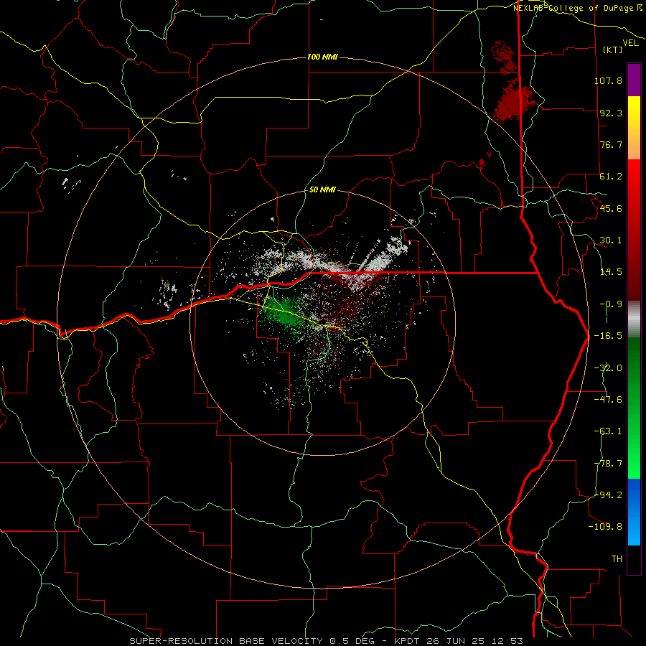Click the purple segment of color bar
Viewport: 646px width, 646px height.
pyautogui.click(x=634, y=80)
